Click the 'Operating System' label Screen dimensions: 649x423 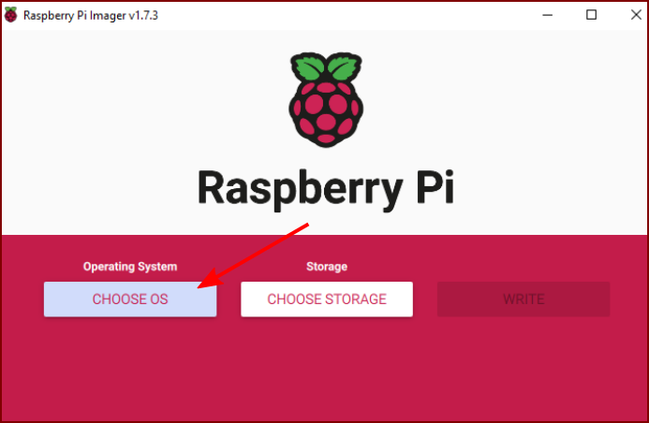(130, 267)
